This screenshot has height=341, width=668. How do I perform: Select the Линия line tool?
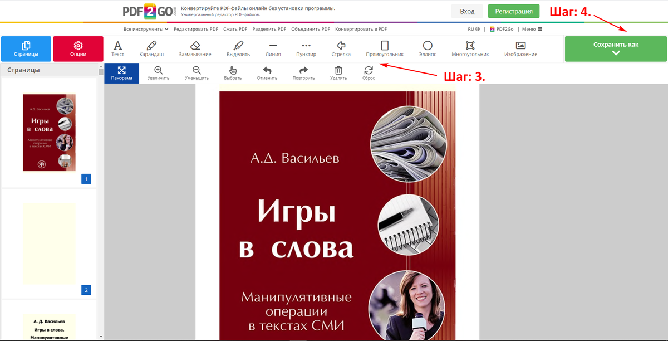click(273, 49)
